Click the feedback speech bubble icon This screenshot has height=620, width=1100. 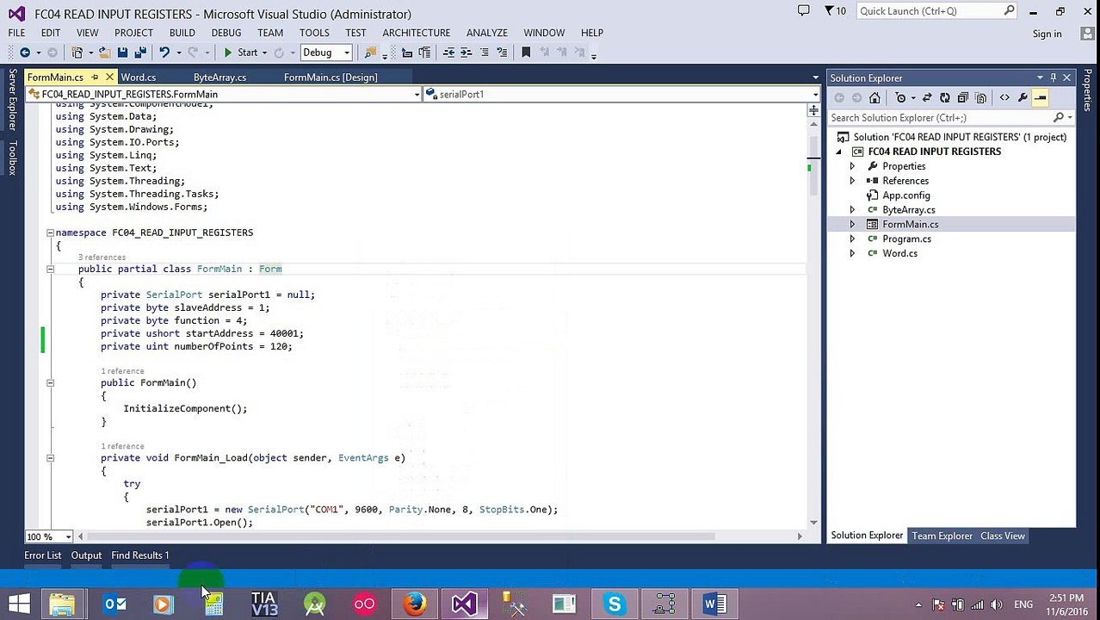[x=804, y=11]
